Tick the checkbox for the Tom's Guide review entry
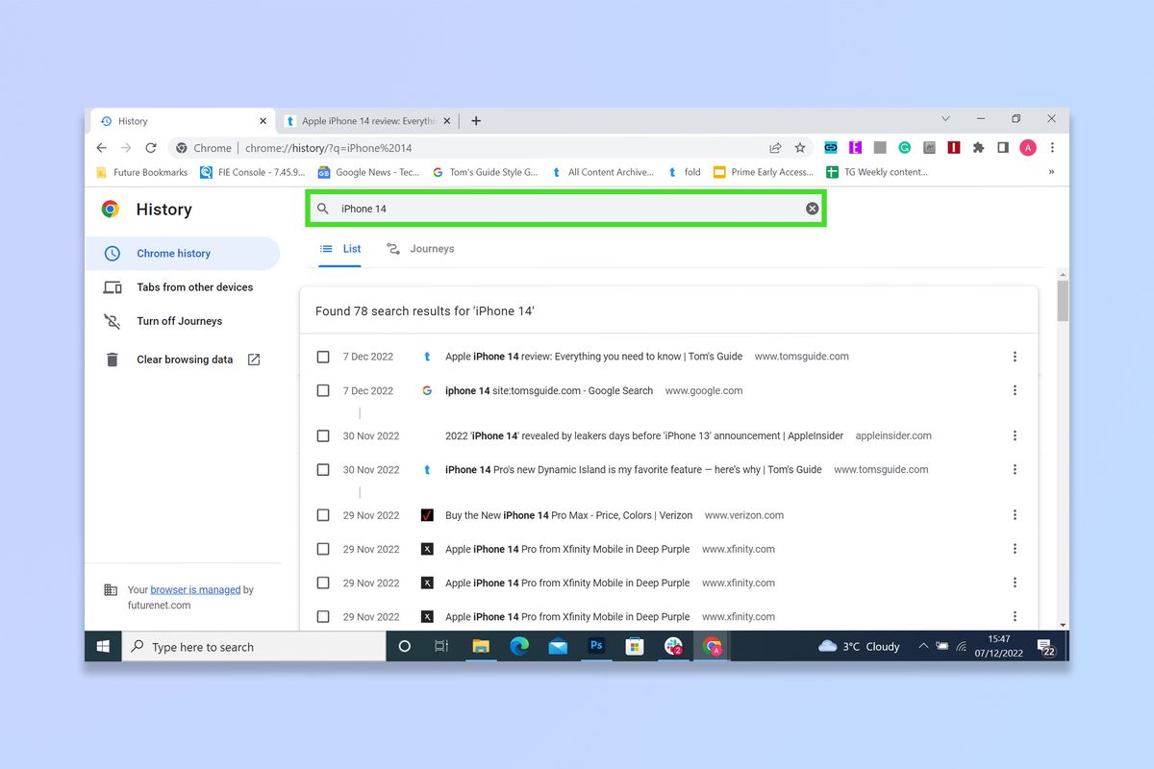Viewport: 1154px width, 769px height. point(323,356)
